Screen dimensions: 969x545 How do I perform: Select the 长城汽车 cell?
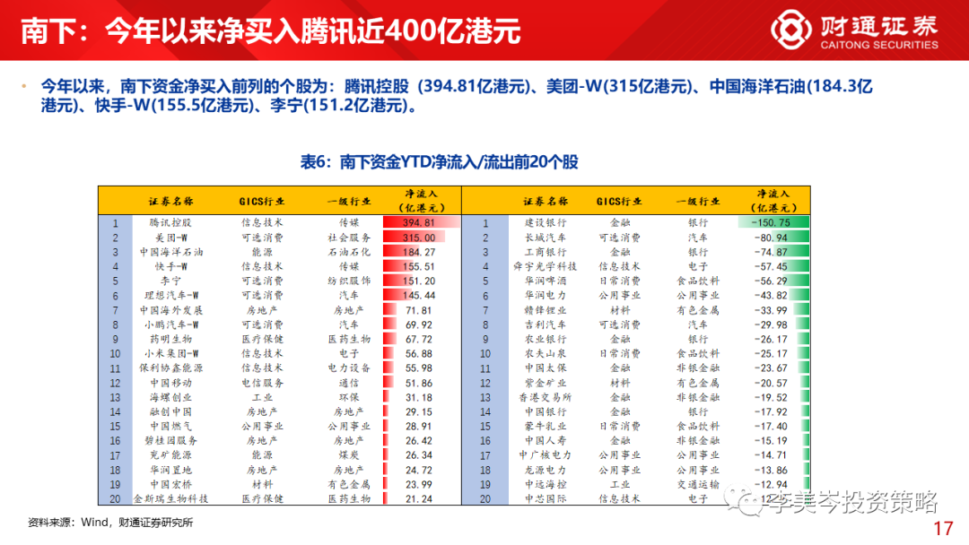(546, 237)
